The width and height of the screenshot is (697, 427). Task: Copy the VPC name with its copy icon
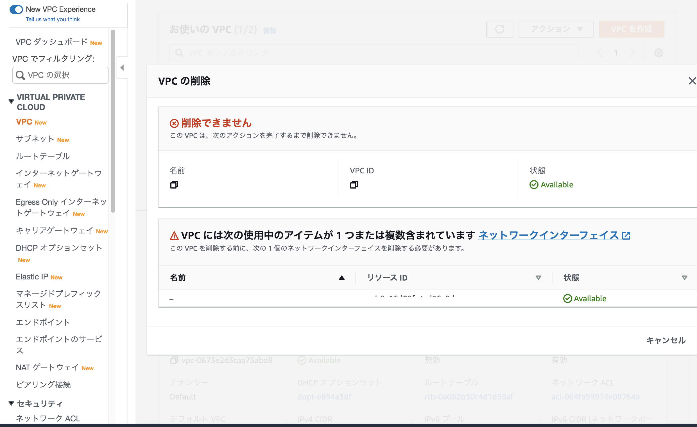(x=174, y=185)
